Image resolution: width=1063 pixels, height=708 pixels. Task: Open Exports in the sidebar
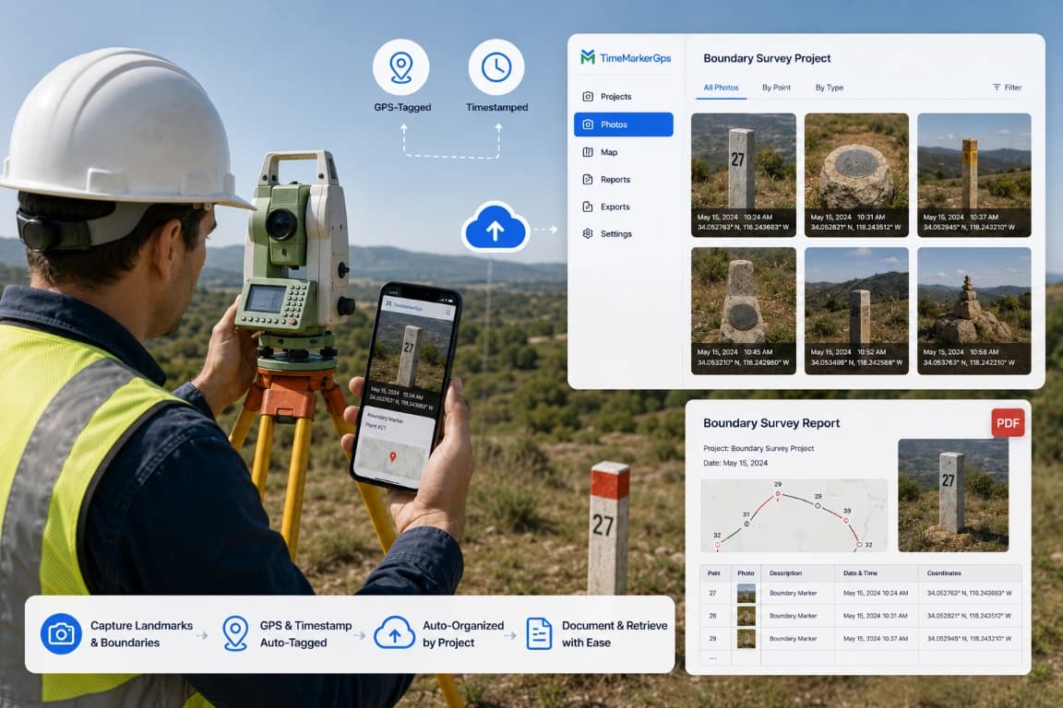pos(623,206)
